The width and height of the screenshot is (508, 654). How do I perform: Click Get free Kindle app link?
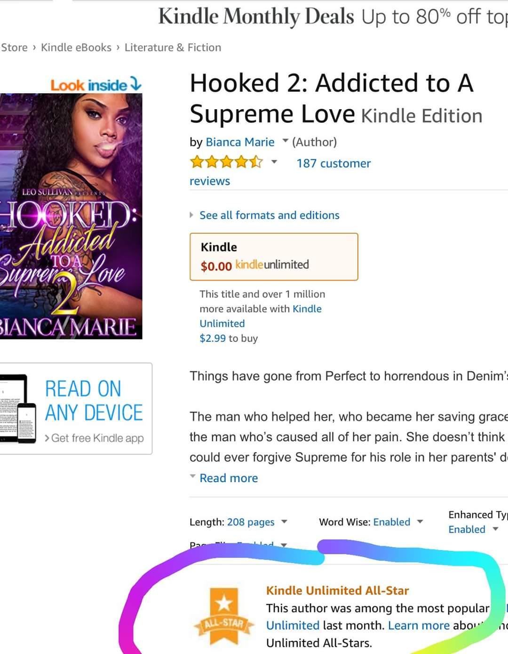click(94, 438)
